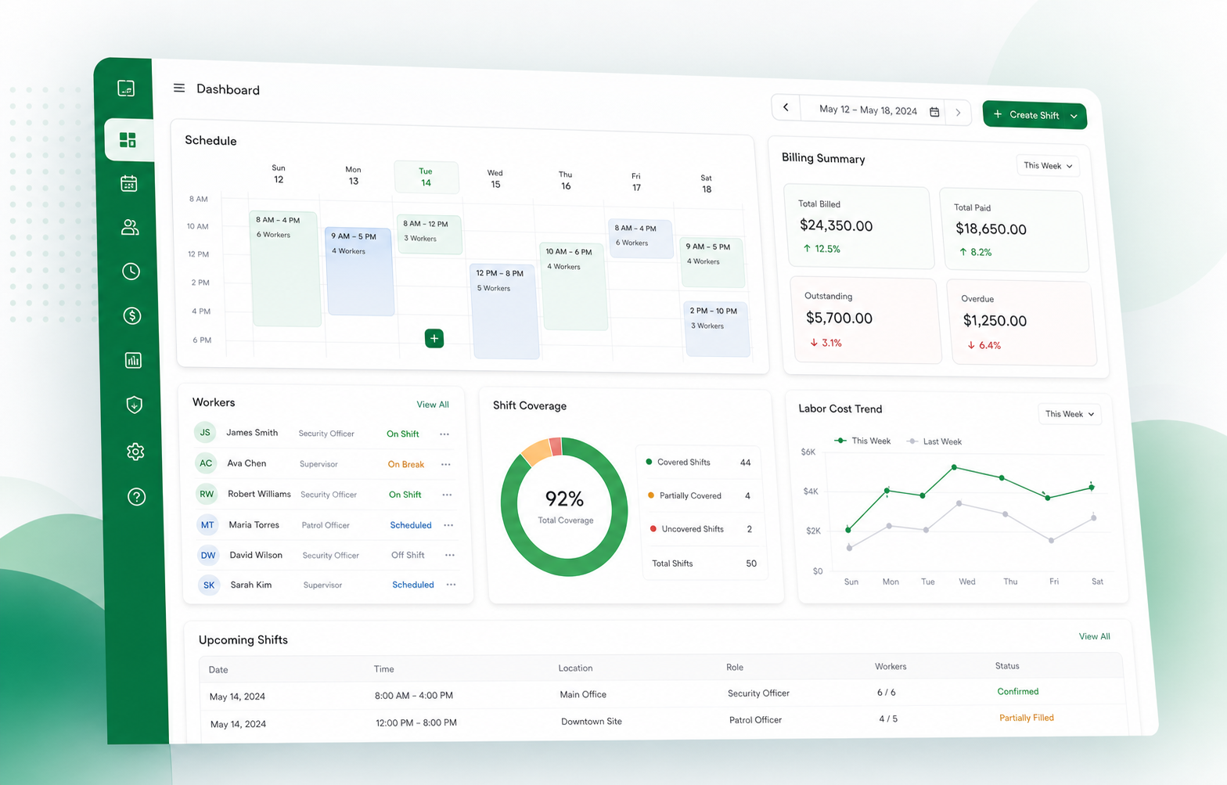Open the Total Billed $24,350.00 card

coord(859,227)
